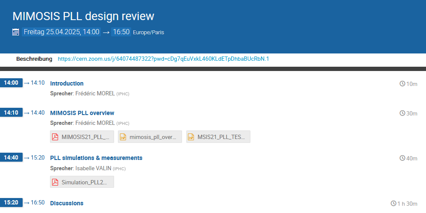
Task: Click the file icon on MSIS21_PLL_TES attachment
Action: point(191,137)
